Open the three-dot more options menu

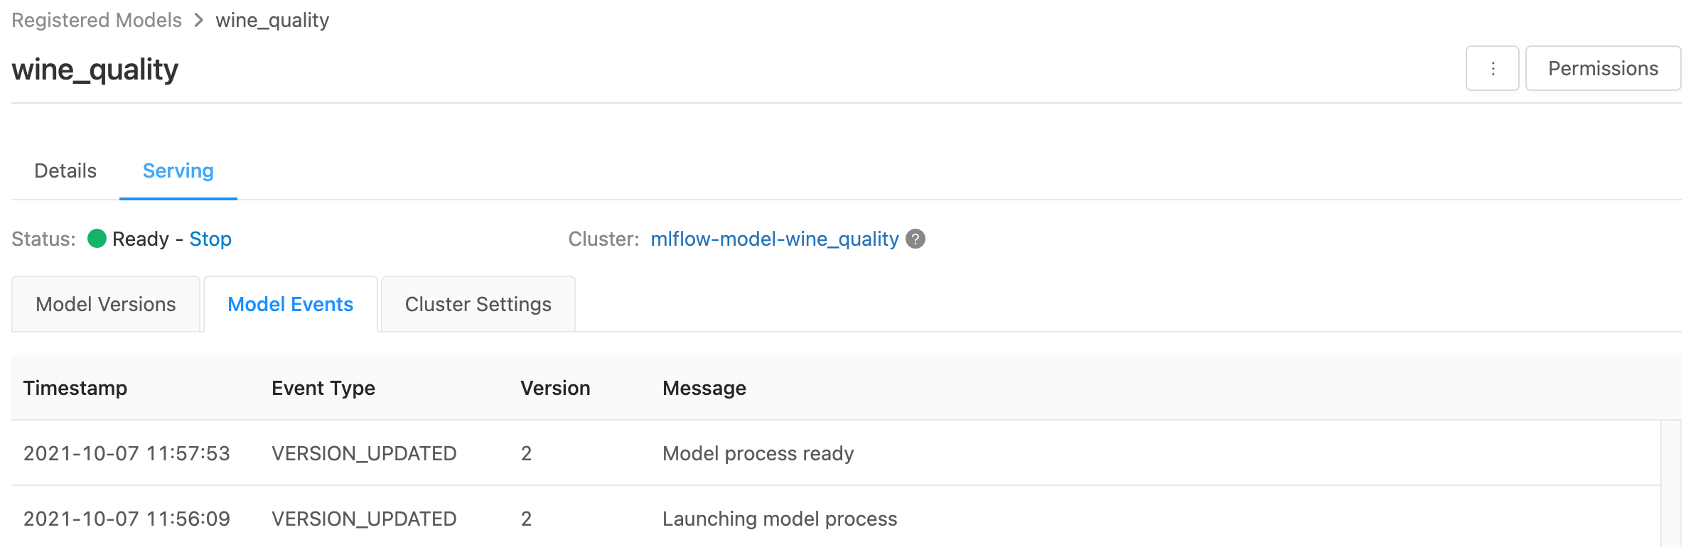1492,68
